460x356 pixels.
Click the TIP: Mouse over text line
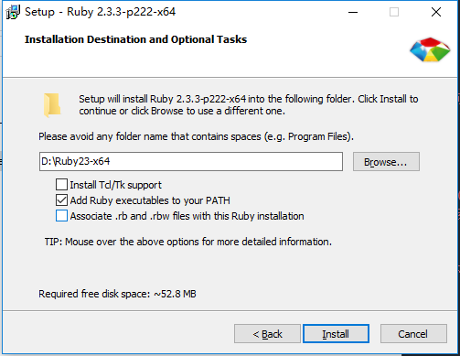(188, 242)
